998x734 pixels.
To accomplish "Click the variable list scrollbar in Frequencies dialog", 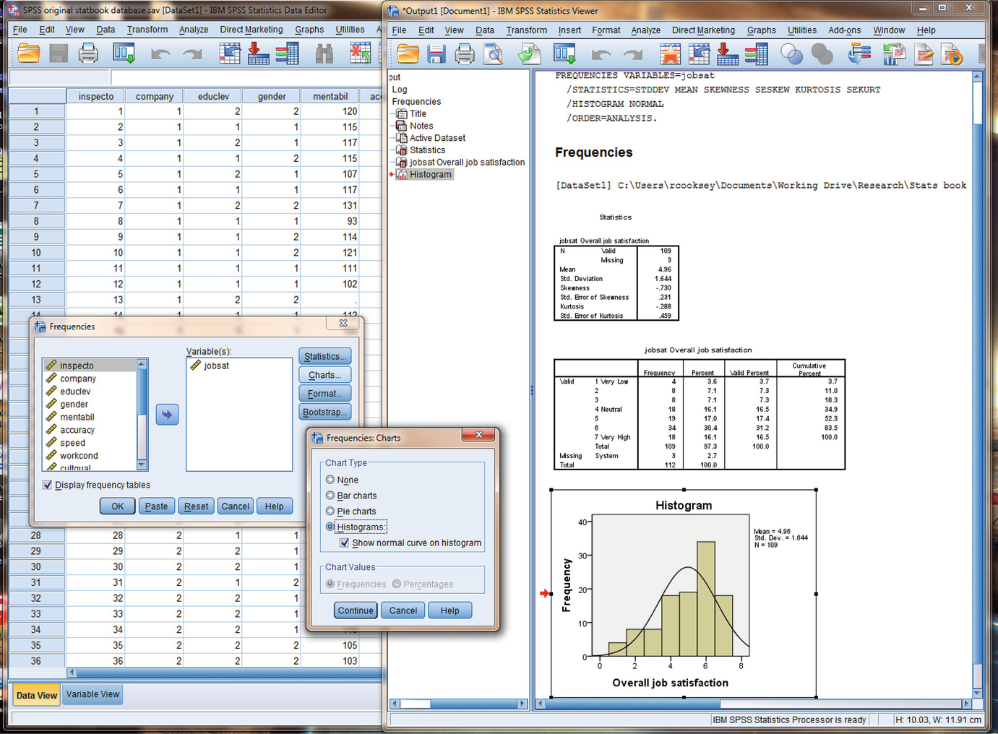I will [x=142, y=415].
